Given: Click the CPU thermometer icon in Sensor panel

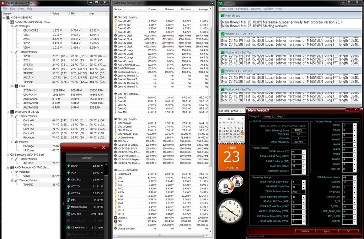Looking at the screenshot, I should [x=69, y=200].
